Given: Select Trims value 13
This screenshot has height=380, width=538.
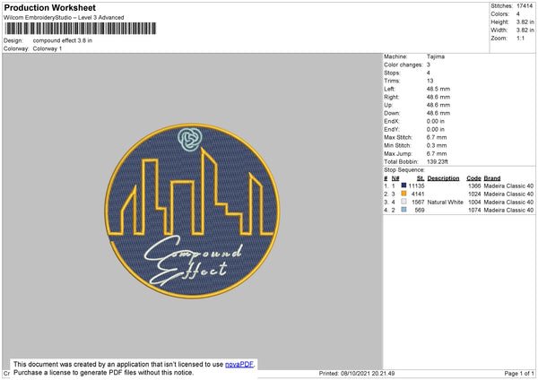Looking at the screenshot, I should tap(430, 81).
